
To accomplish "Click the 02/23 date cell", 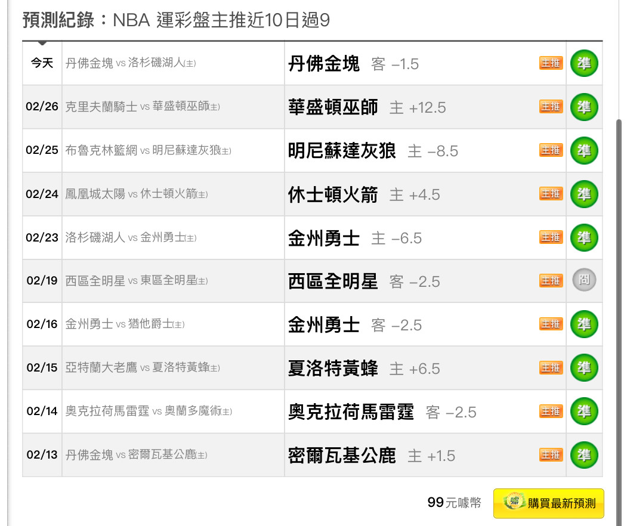I will [42, 237].
